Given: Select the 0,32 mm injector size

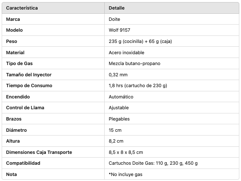Looking at the screenshot, I should [118, 75].
